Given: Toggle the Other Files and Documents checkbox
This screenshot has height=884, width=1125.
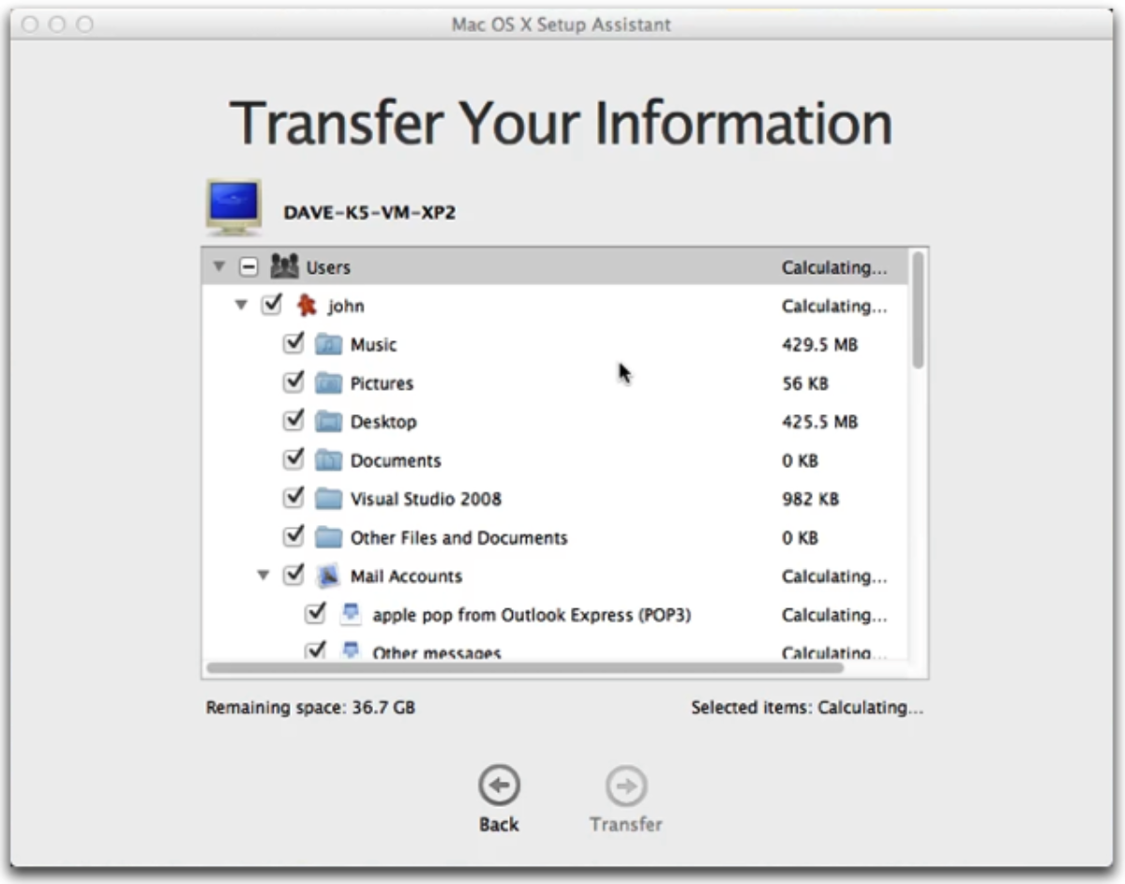Looking at the screenshot, I should 293,535.
